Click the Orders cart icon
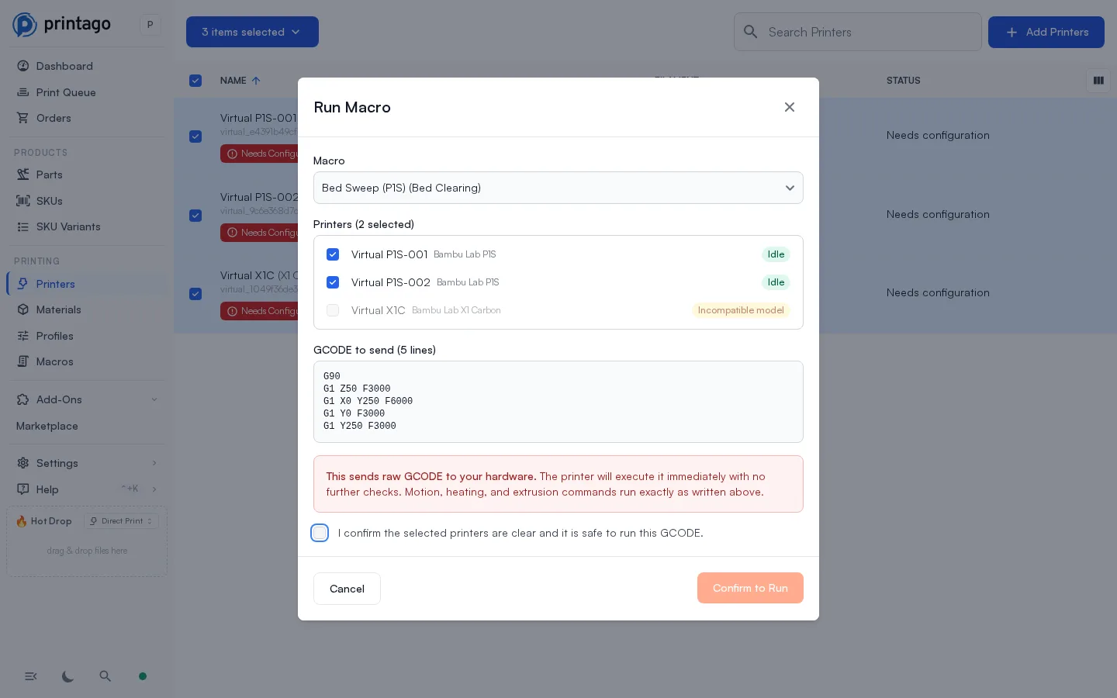The width and height of the screenshot is (1117, 698). 23,118
